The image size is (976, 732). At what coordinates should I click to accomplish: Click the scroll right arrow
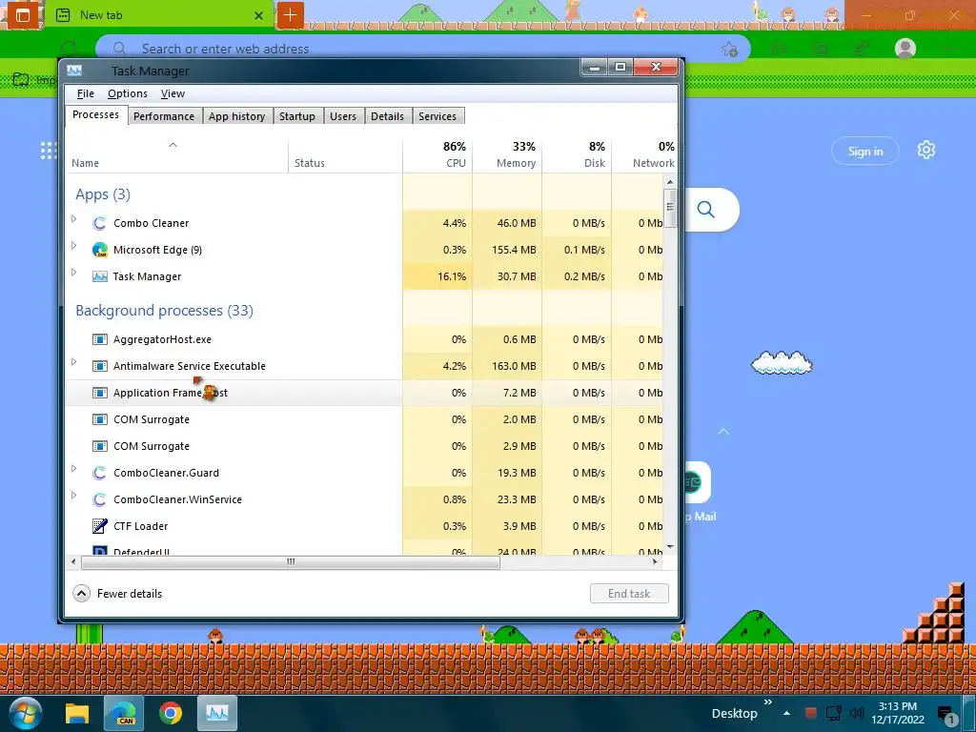(655, 562)
